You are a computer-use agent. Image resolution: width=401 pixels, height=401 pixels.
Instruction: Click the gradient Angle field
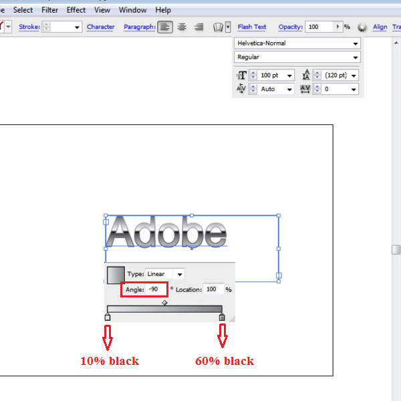click(156, 289)
